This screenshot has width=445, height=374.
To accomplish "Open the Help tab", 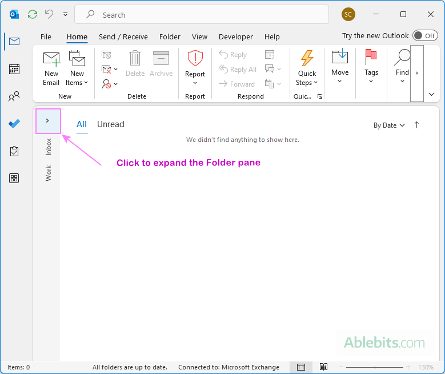I will pyautogui.click(x=272, y=37).
